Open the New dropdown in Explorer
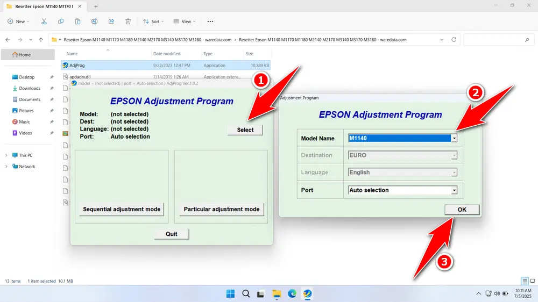The width and height of the screenshot is (538, 302). pyautogui.click(x=18, y=21)
